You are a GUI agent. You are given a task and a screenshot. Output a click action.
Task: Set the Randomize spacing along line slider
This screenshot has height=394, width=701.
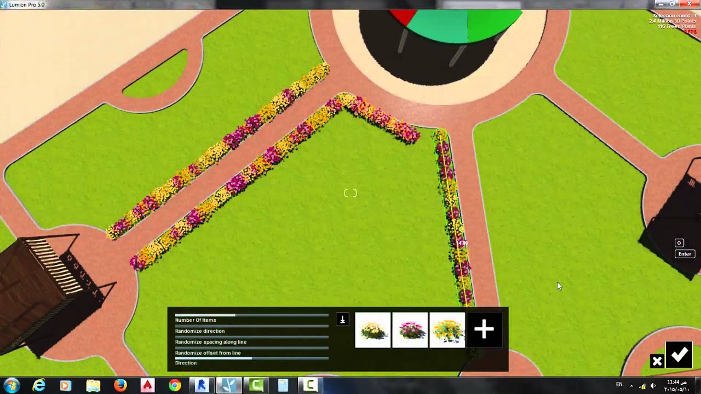coord(251,337)
